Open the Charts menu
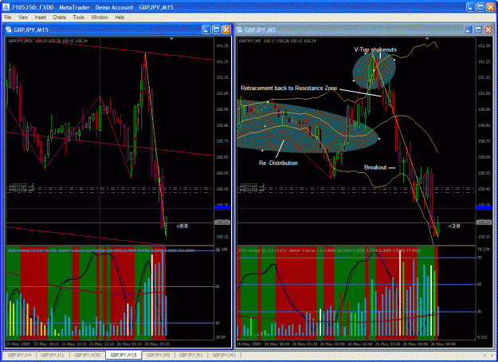 tap(60, 18)
